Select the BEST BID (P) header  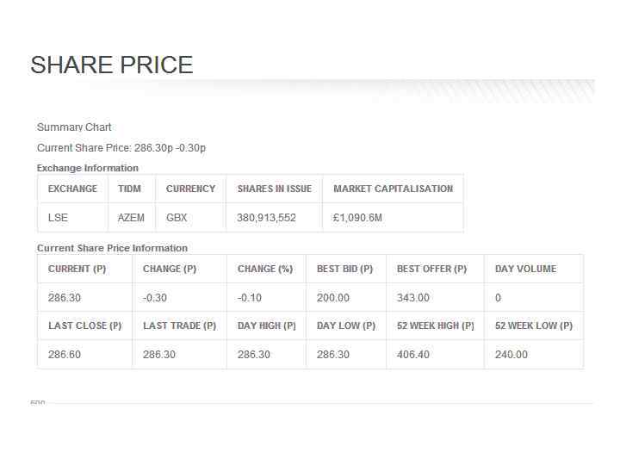click(x=344, y=269)
